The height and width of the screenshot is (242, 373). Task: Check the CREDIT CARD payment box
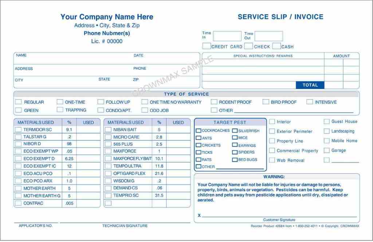[207, 46]
